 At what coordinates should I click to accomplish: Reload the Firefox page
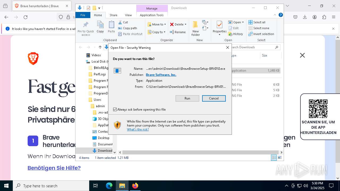tap(25, 17)
